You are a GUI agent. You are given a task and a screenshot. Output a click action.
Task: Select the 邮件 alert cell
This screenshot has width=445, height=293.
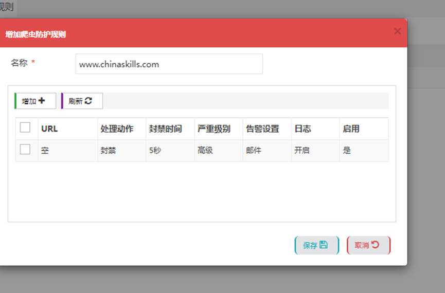(268, 150)
